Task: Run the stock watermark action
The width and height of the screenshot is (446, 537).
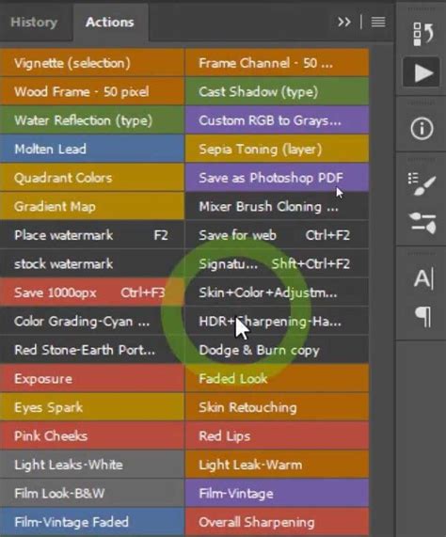Action: click(x=92, y=263)
